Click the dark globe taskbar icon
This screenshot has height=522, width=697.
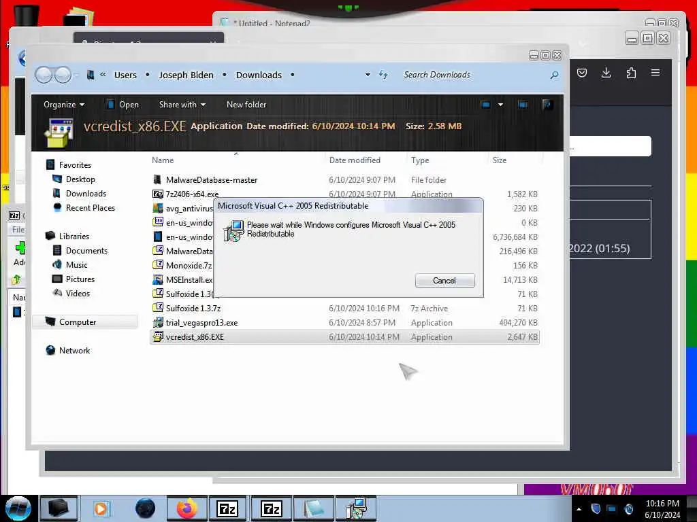click(145, 508)
